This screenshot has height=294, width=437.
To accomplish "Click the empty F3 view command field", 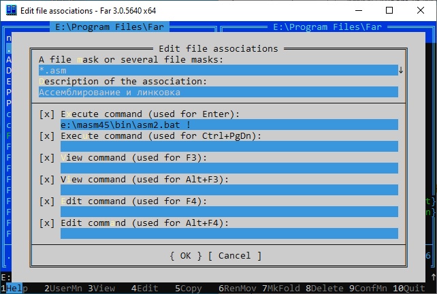I will [x=229, y=168].
